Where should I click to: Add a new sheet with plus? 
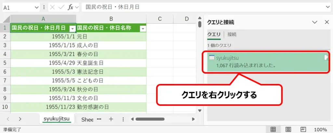[x=111, y=119]
